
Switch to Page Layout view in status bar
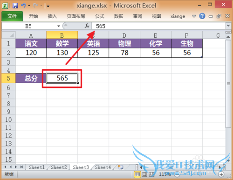(x=144, y=174)
